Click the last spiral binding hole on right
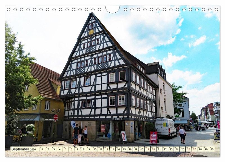This screenshot has width=225, height=162. [216, 10]
